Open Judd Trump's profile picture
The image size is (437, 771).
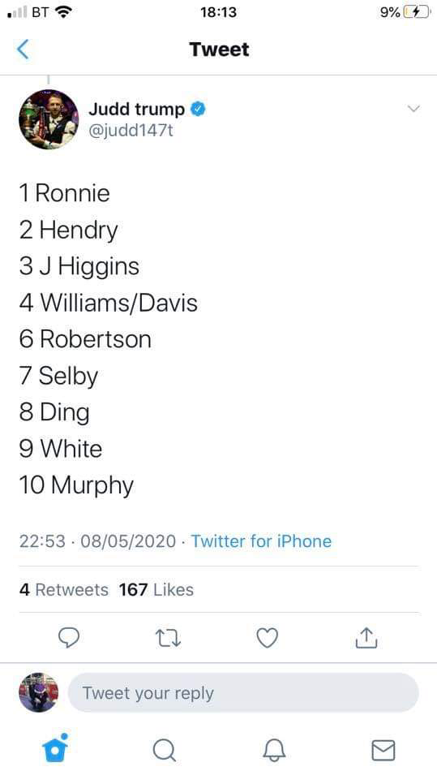pos(49,119)
